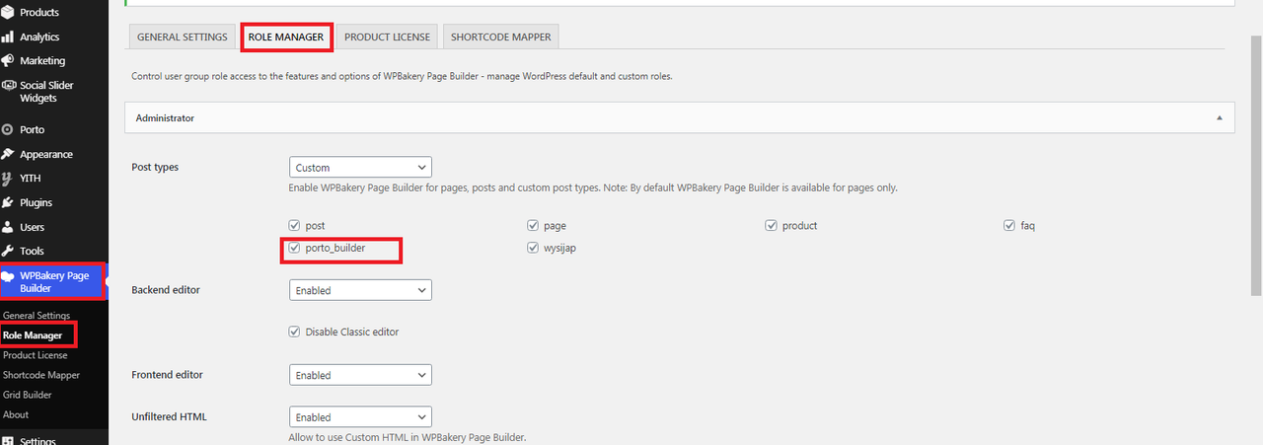Select the Role Manager tab

pos(286,37)
